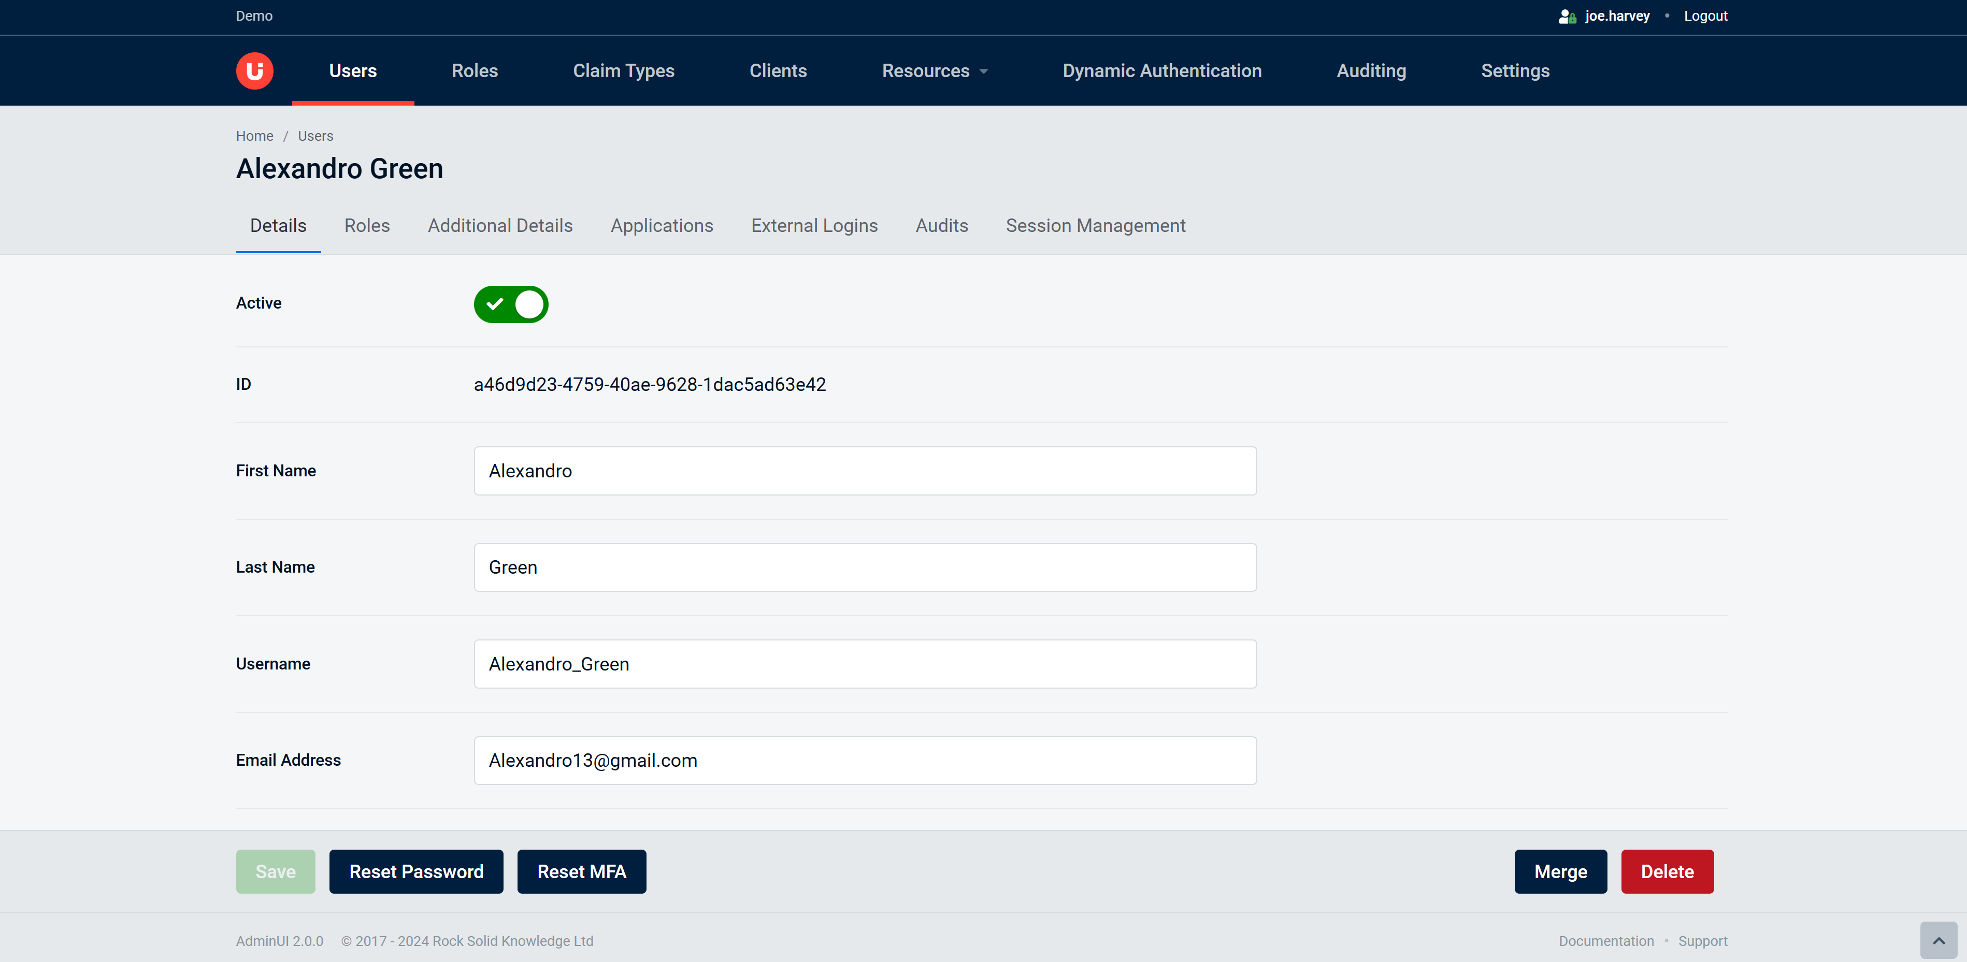Viewport: 1967px width, 962px height.
Task: Click into the Email Address field
Action: (x=865, y=760)
